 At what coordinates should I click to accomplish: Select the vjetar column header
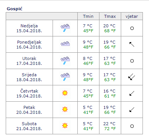coord(132,16)
